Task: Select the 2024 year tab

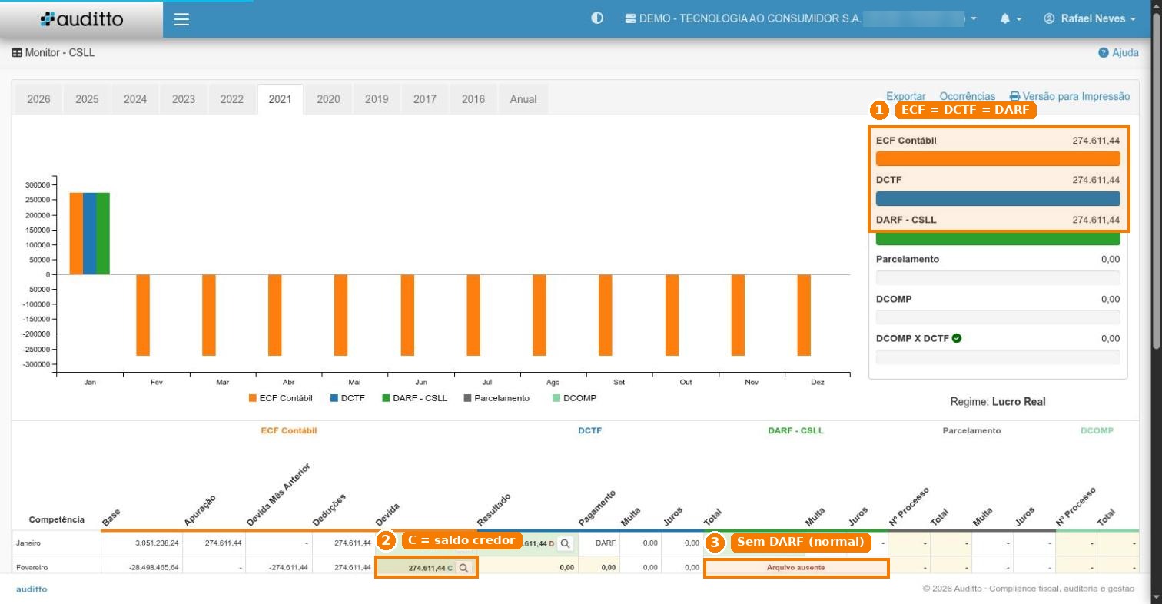Action: (x=135, y=99)
